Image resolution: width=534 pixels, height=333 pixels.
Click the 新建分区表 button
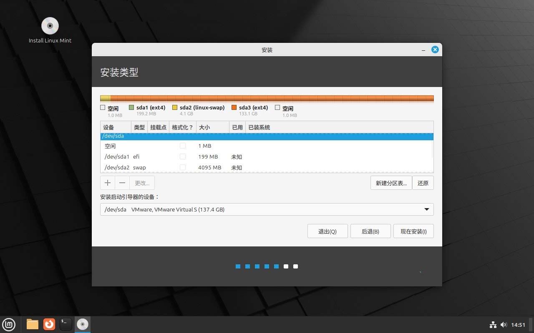pos(391,183)
